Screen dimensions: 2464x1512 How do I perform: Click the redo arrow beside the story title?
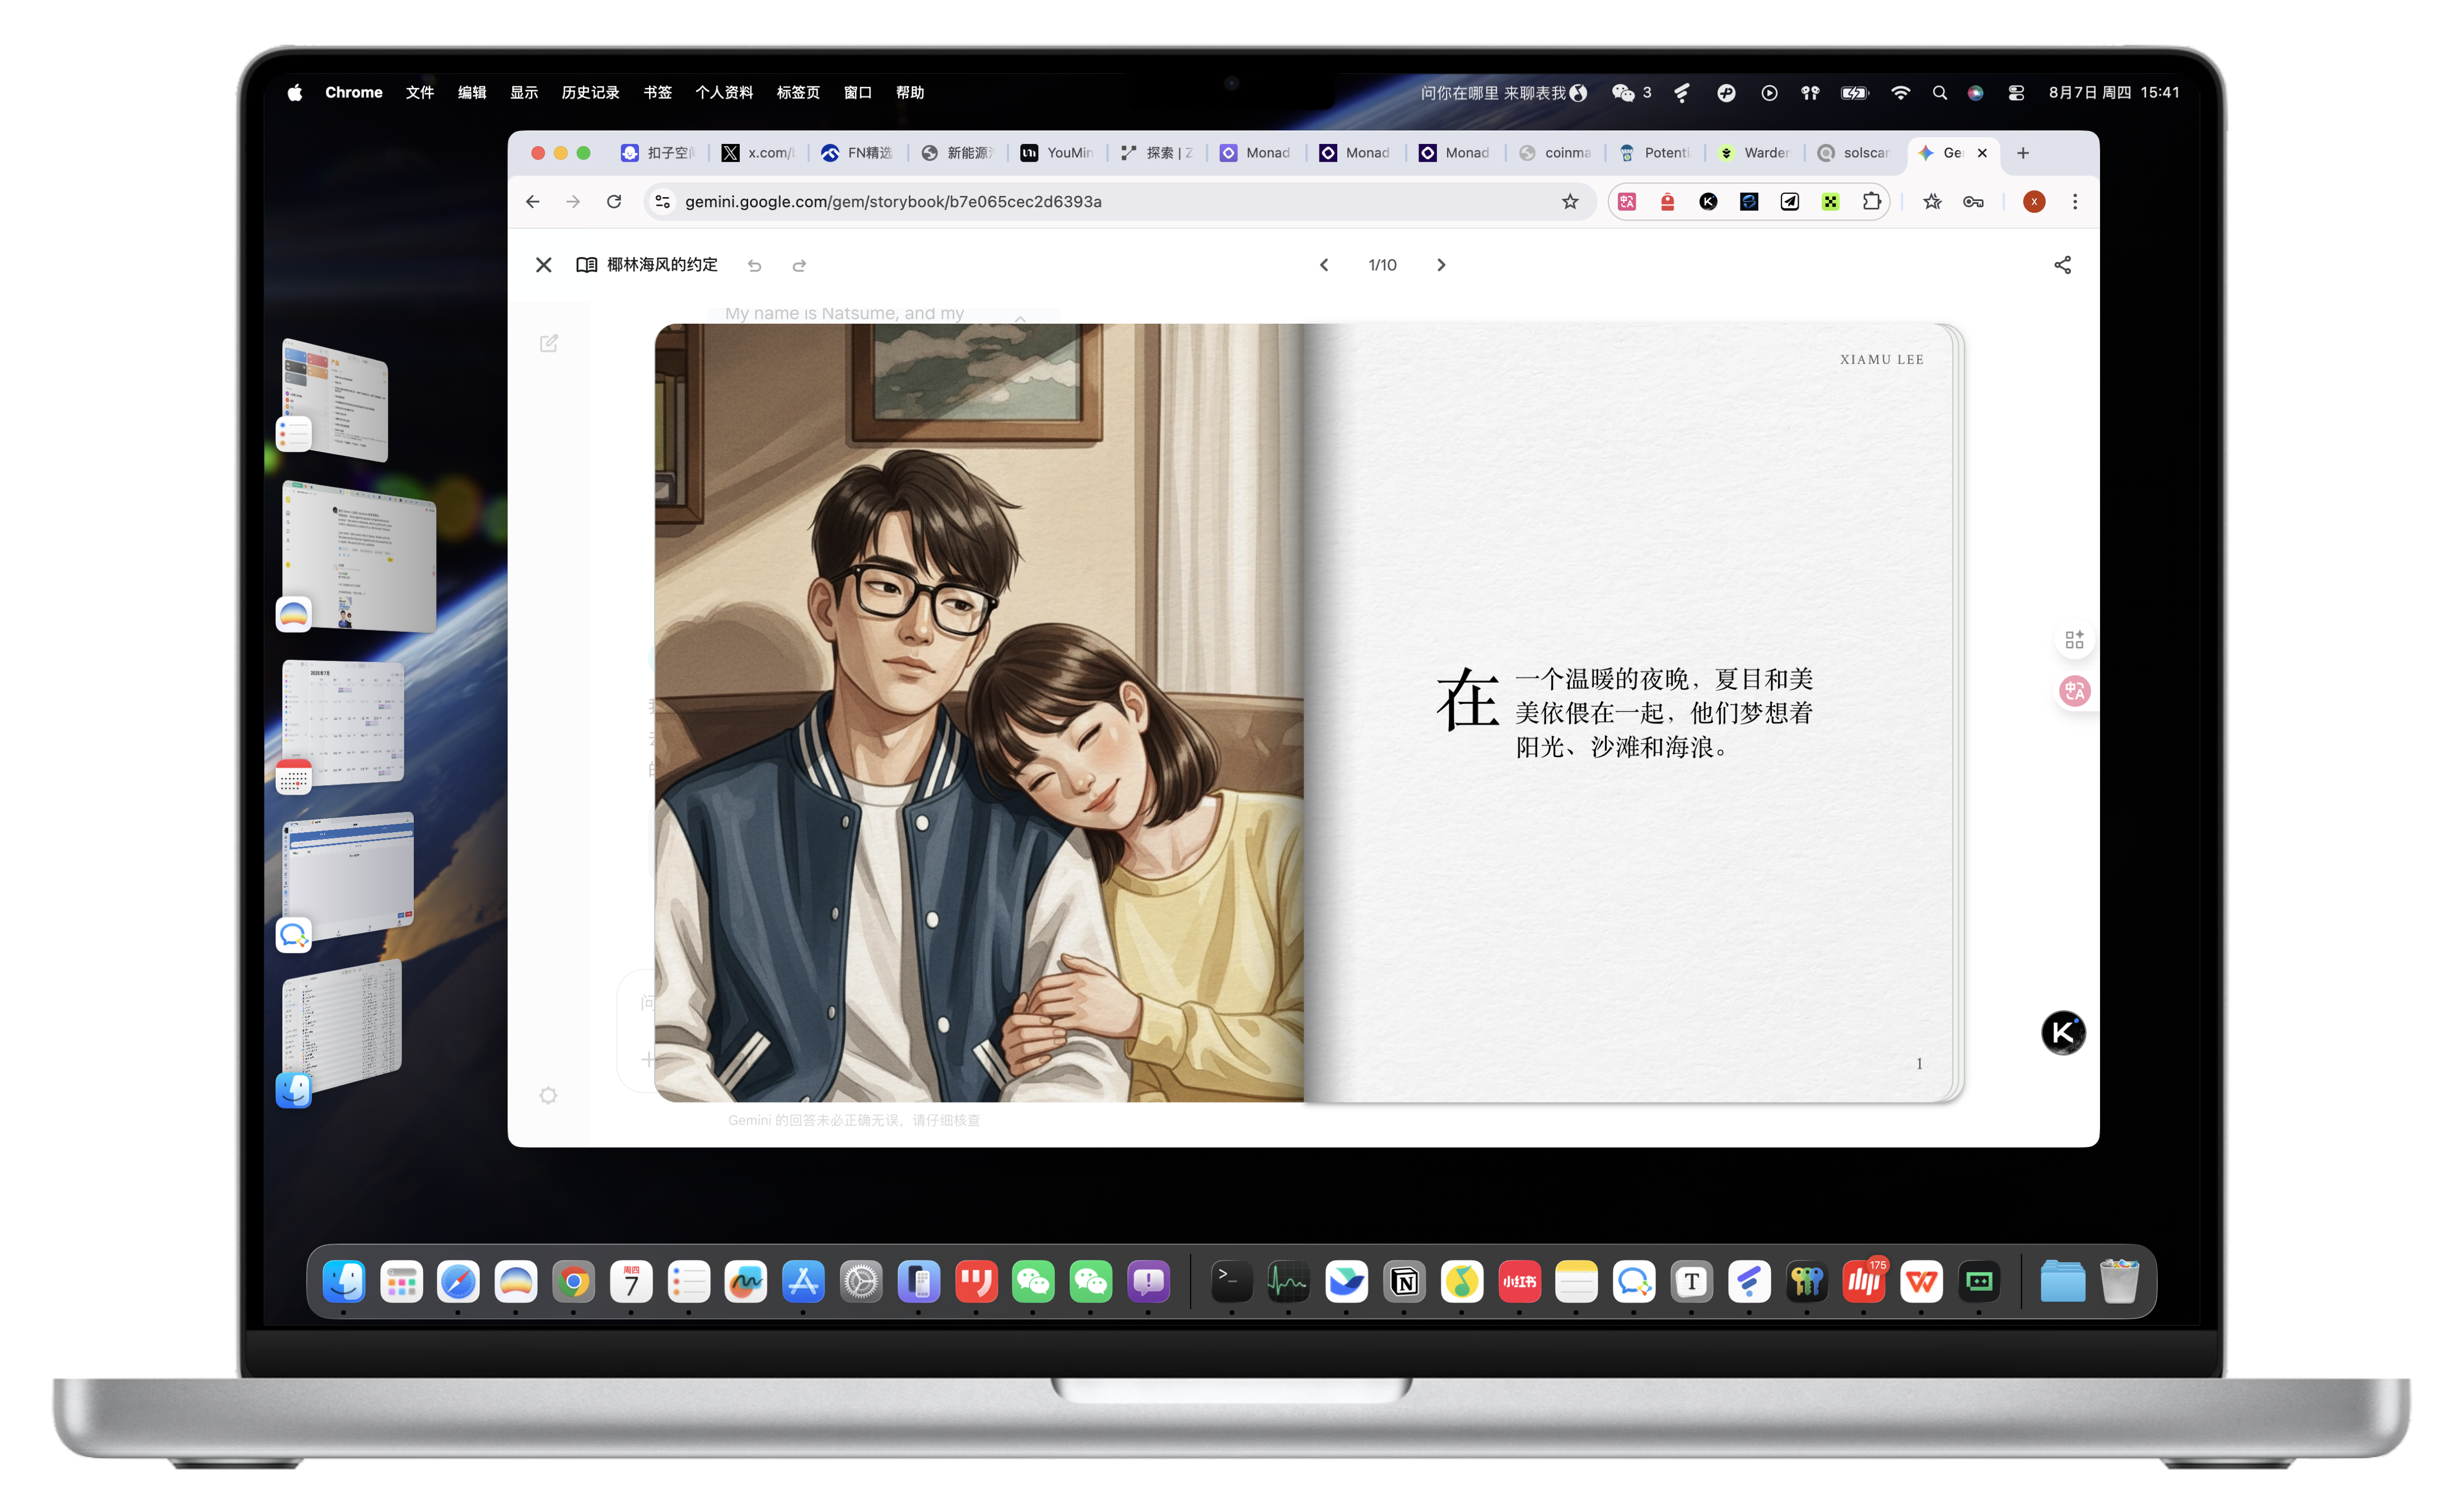pyautogui.click(x=799, y=266)
